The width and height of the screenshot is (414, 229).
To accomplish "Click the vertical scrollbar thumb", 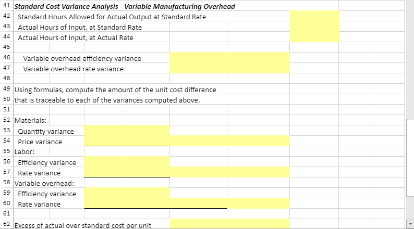I will tap(410, 158).
